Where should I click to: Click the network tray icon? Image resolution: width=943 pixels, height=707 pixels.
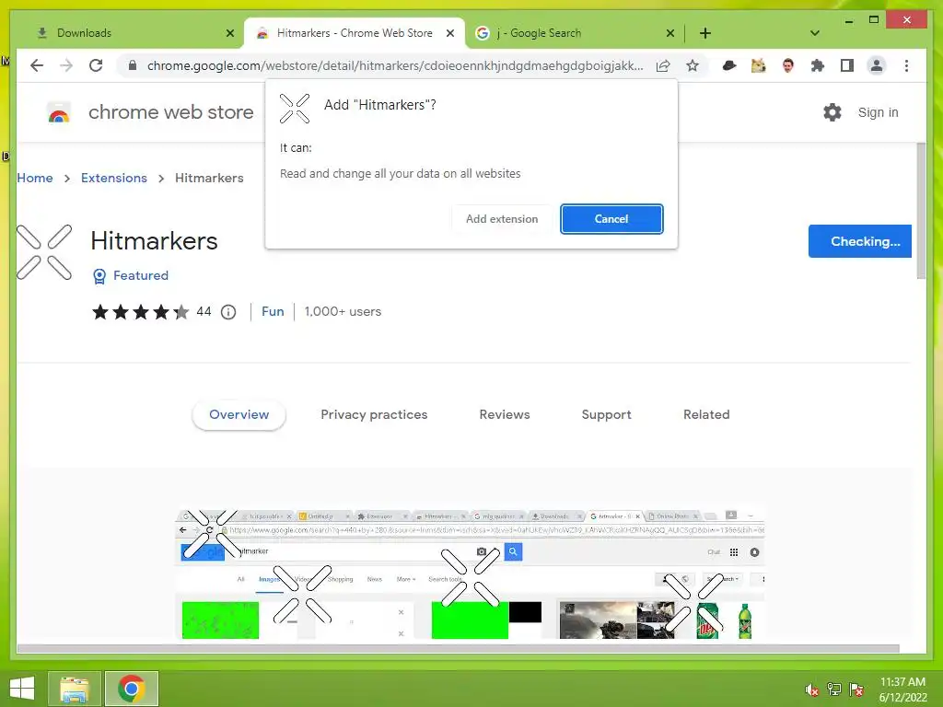pyautogui.click(x=834, y=690)
